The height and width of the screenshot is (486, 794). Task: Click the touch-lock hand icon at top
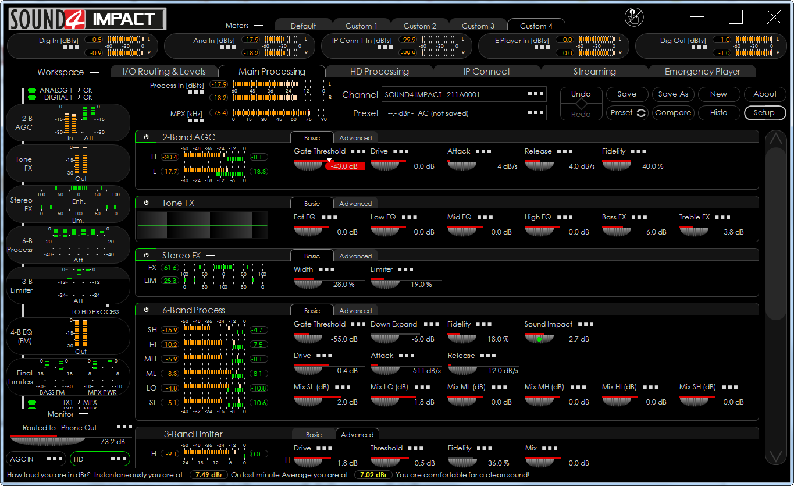[x=634, y=17]
